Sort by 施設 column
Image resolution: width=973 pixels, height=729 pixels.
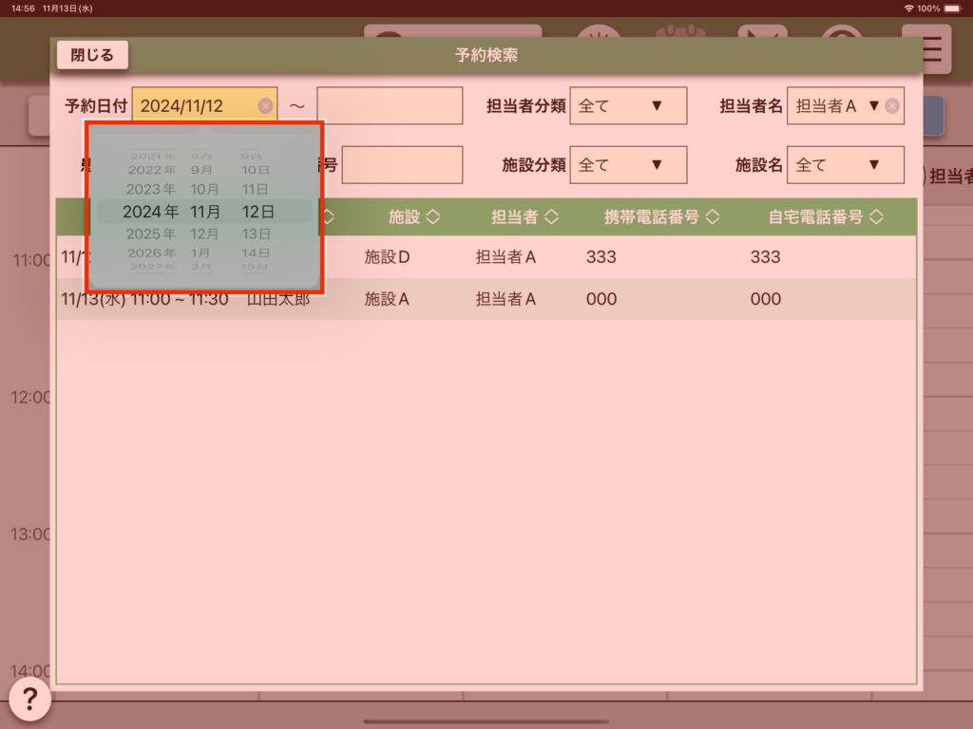tap(414, 217)
